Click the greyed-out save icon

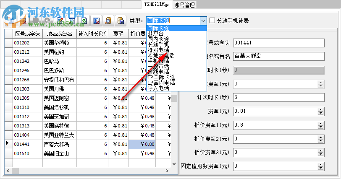[x=35, y=21]
